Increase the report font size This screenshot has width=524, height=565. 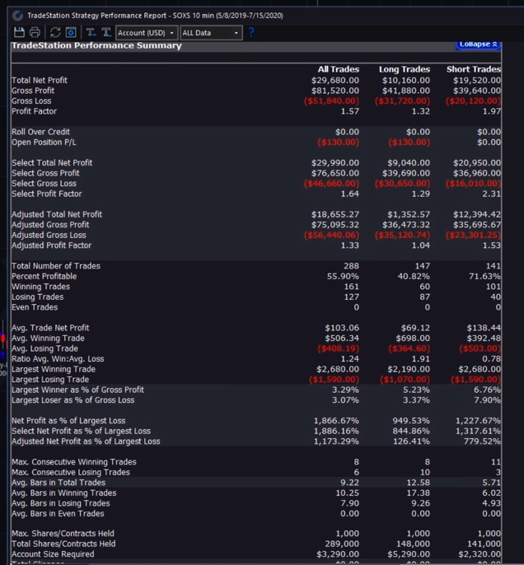106,32
